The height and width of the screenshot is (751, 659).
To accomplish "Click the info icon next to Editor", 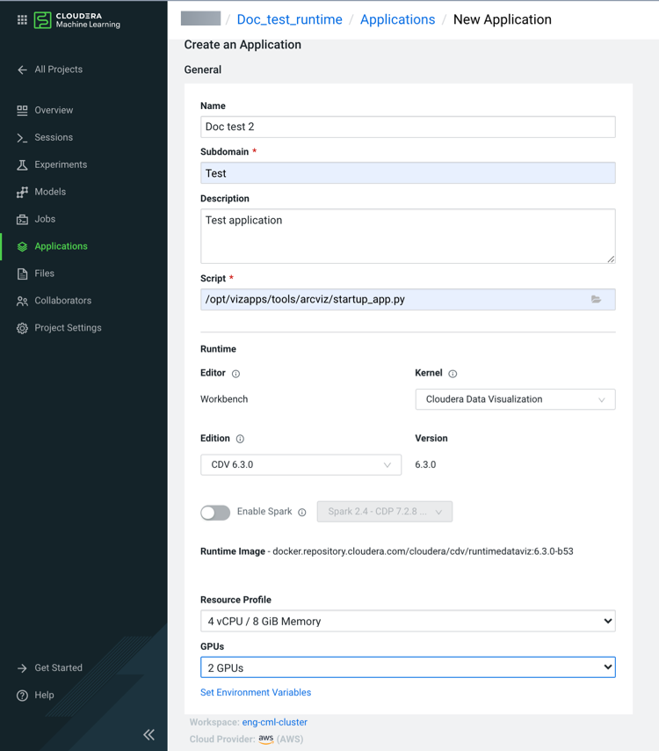I will pos(235,374).
